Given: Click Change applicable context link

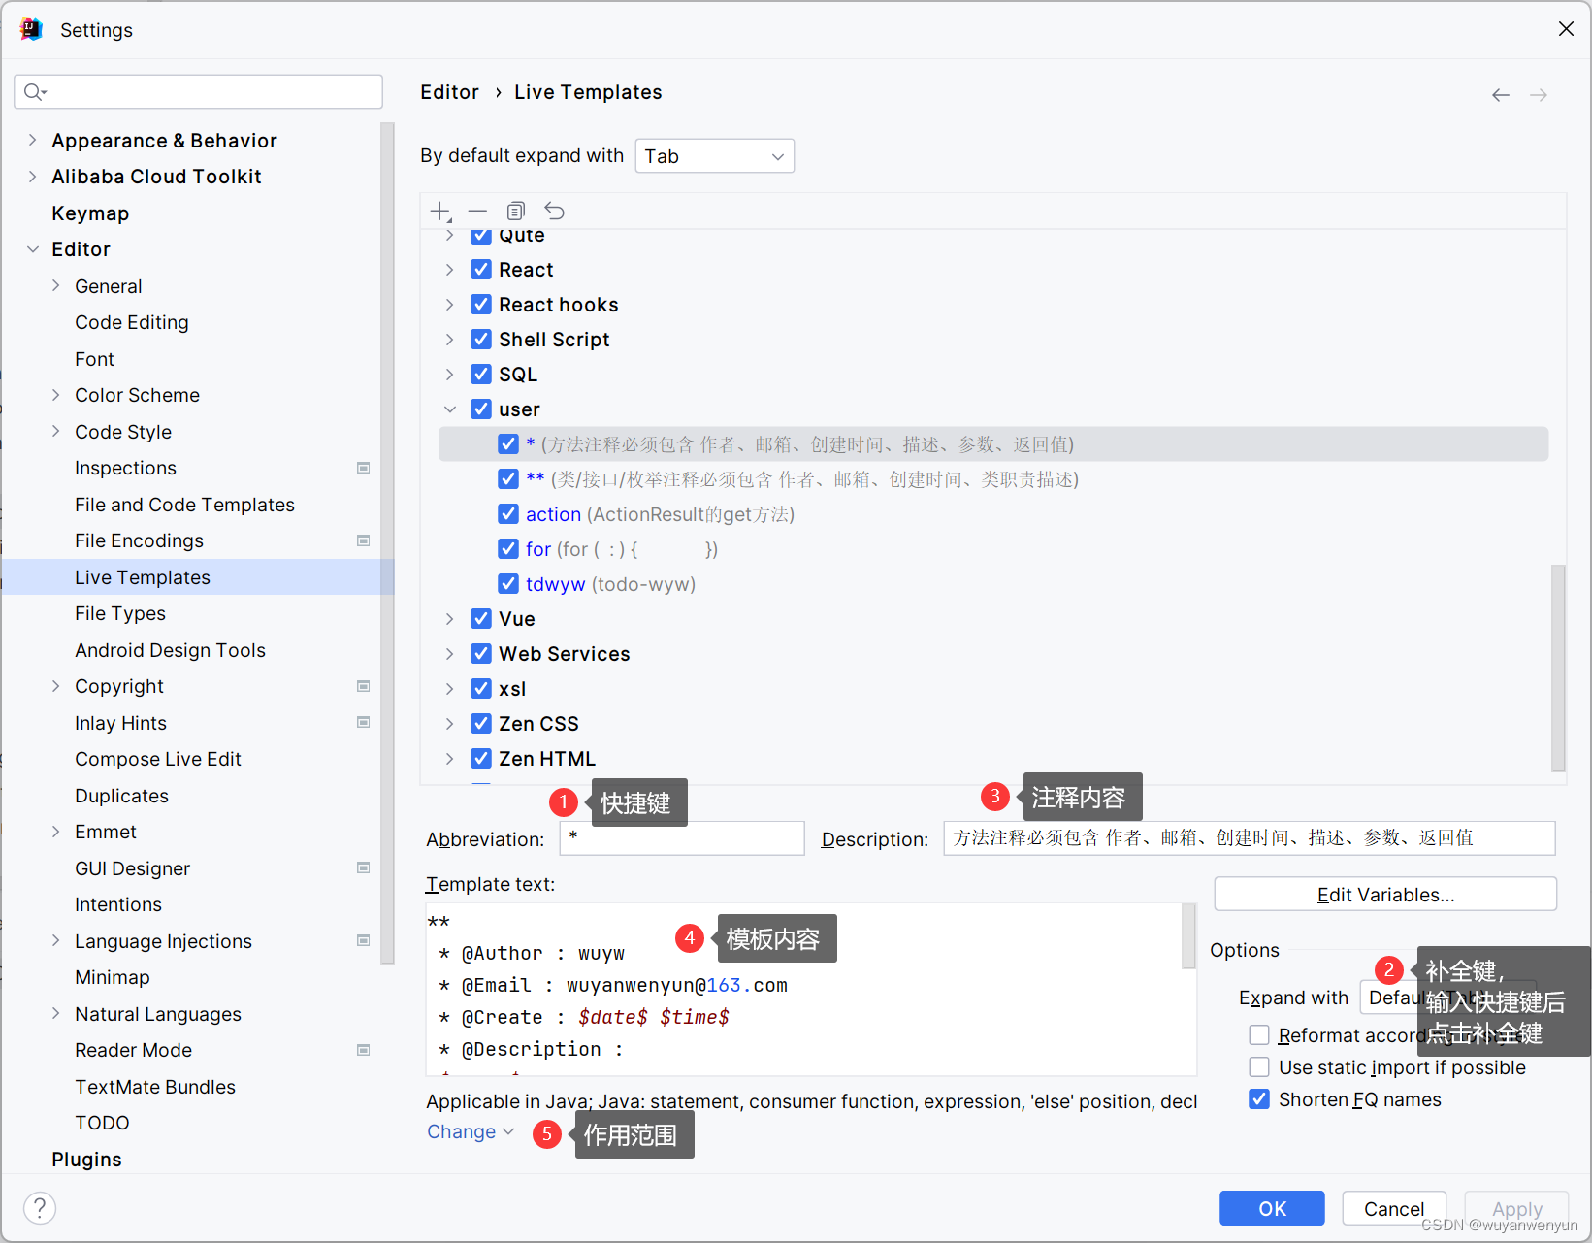Looking at the screenshot, I should point(471,1131).
